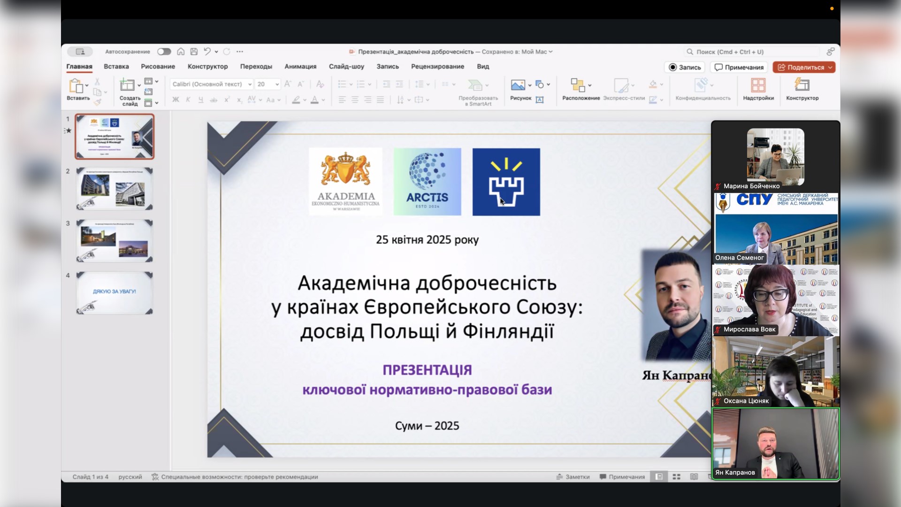
Task: Open the font color dropdown arrow
Action: tap(323, 100)
